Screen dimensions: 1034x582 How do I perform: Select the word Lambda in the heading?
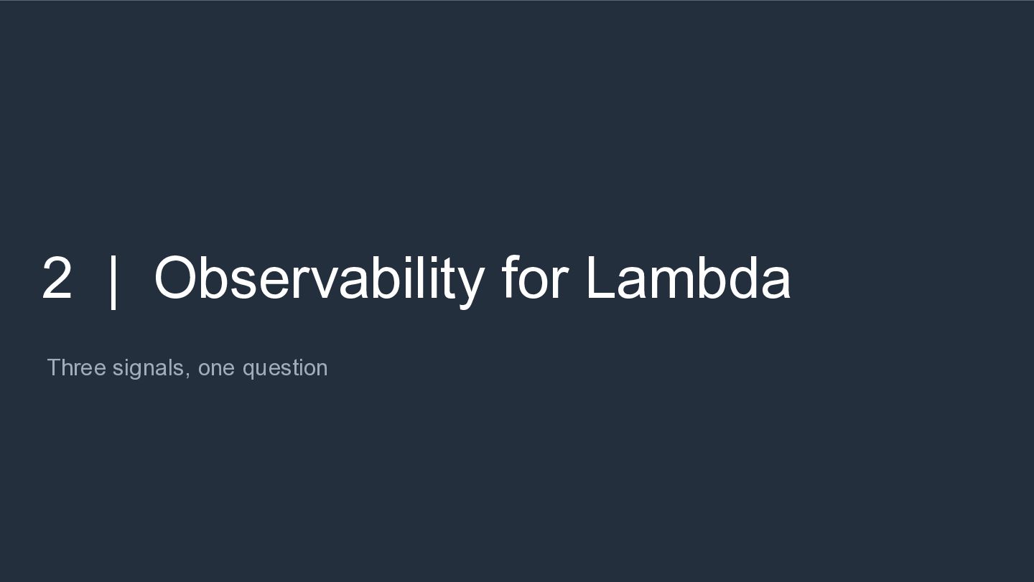(x=689, y=277)
